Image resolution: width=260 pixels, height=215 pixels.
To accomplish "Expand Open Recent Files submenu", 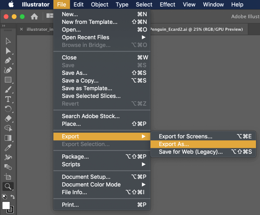I will pos(102,37).
